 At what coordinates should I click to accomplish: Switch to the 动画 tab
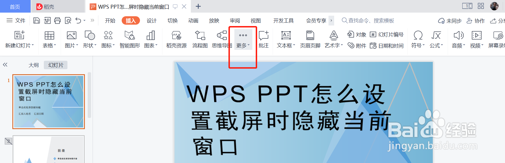193,20
